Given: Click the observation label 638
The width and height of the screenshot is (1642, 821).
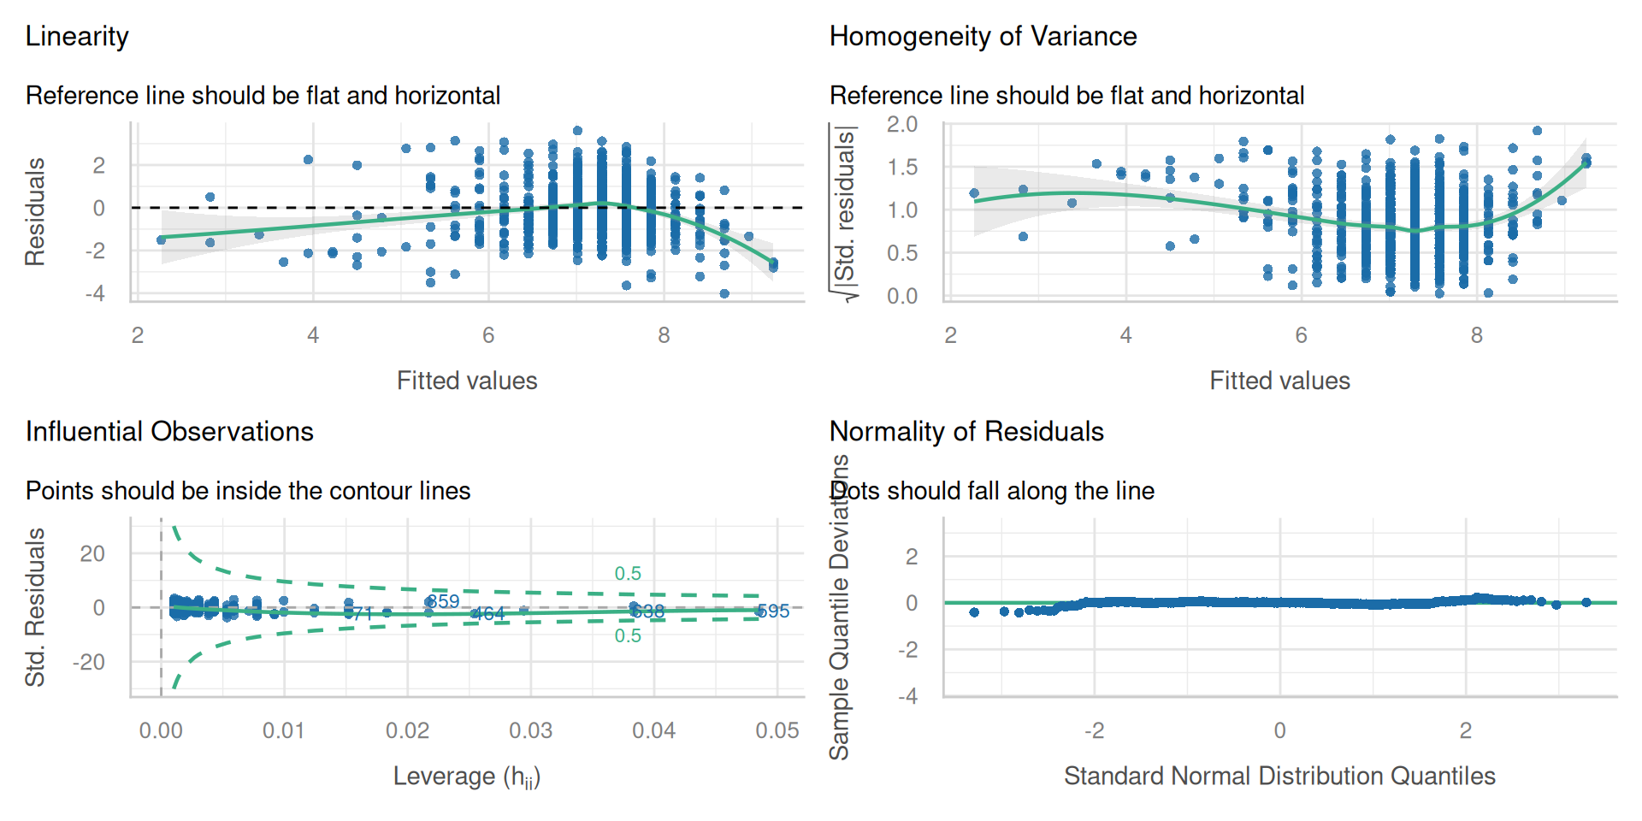Looking at the screenshot, I should coord(647,611).
